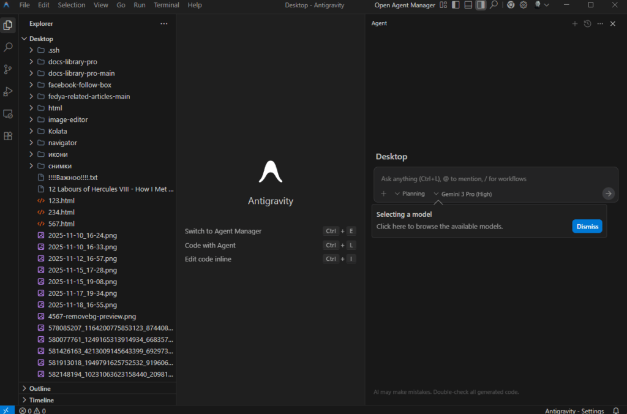Open the browser icon next to the layout controls
This screenshot has height=414, width=627.
coord(511,5)
